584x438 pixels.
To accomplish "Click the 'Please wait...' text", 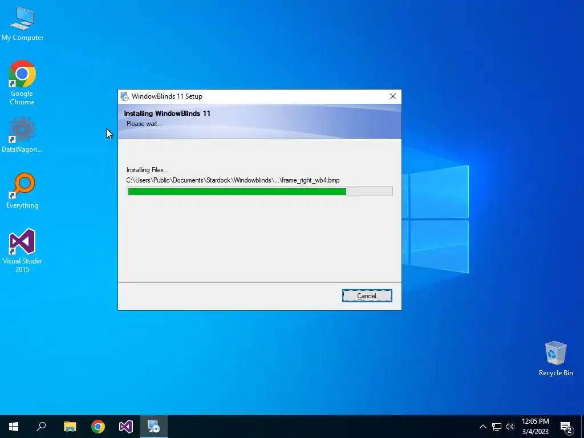I will pos(144,124).
